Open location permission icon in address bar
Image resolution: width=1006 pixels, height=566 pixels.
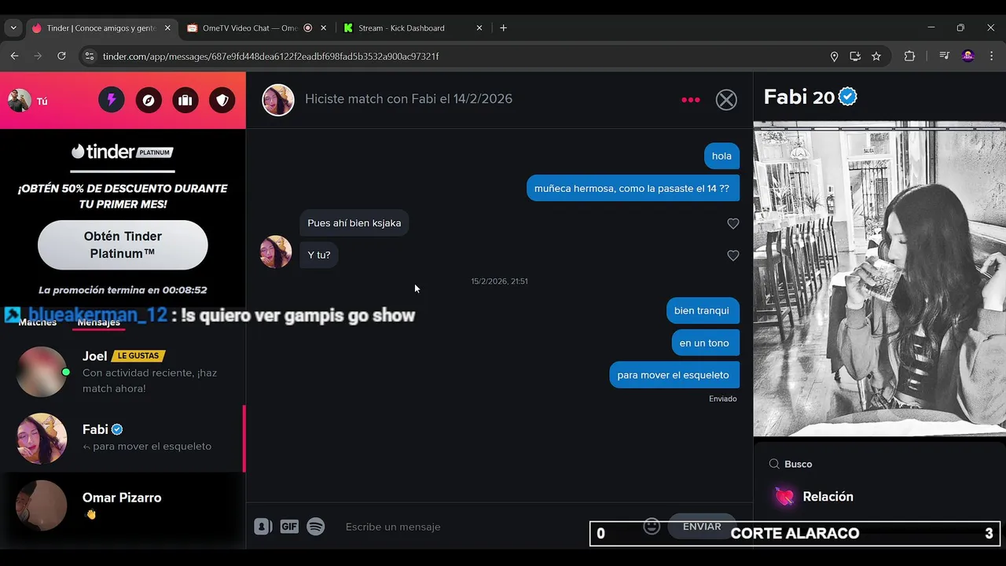pos(834,56)
